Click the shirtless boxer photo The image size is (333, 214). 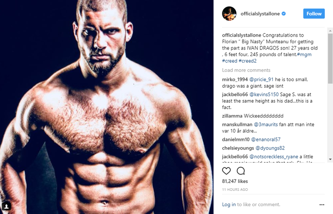[x=107, y=107]
